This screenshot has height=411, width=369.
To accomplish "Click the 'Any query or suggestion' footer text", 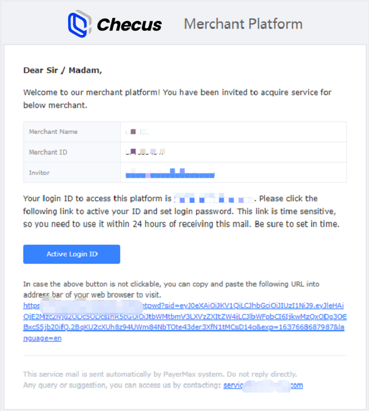I will coord(121,385).
